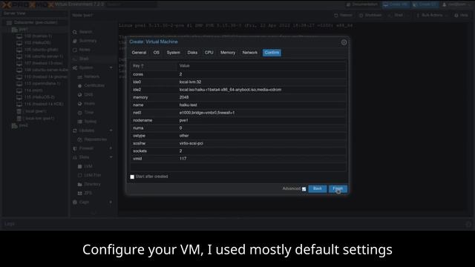Collapse the Updates section arrow
475x267 pixels.
[x=111, y=131]
